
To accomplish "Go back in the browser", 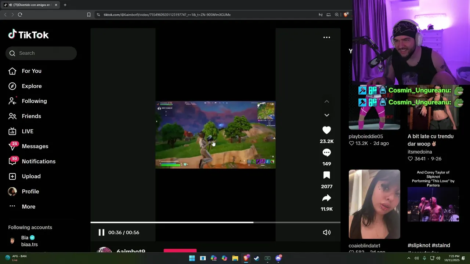I will tap(5, 15).
